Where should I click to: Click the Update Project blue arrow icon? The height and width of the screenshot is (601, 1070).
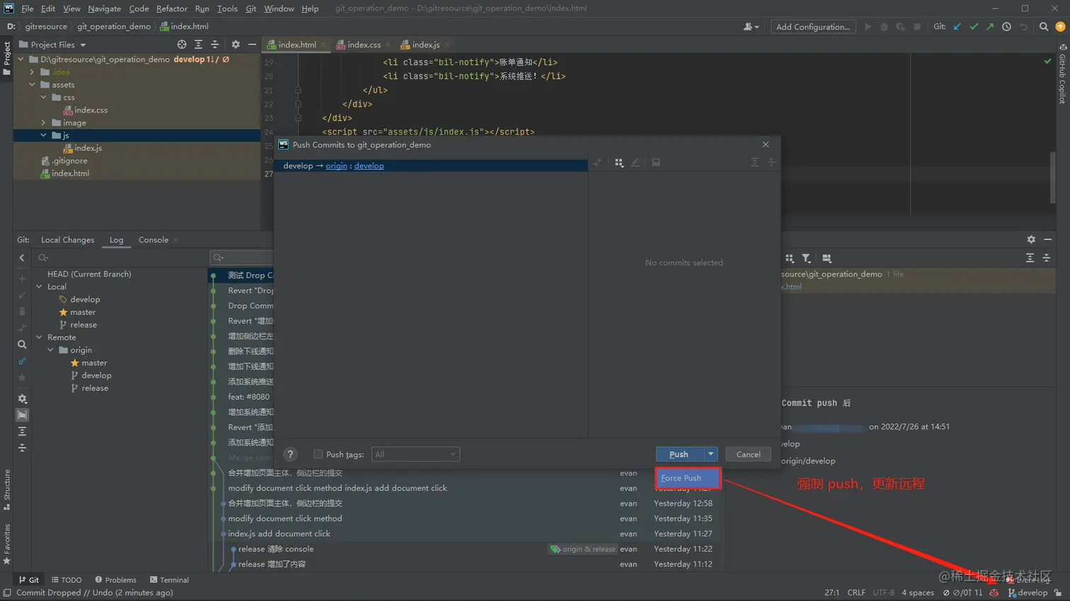(x=957, y=27)
